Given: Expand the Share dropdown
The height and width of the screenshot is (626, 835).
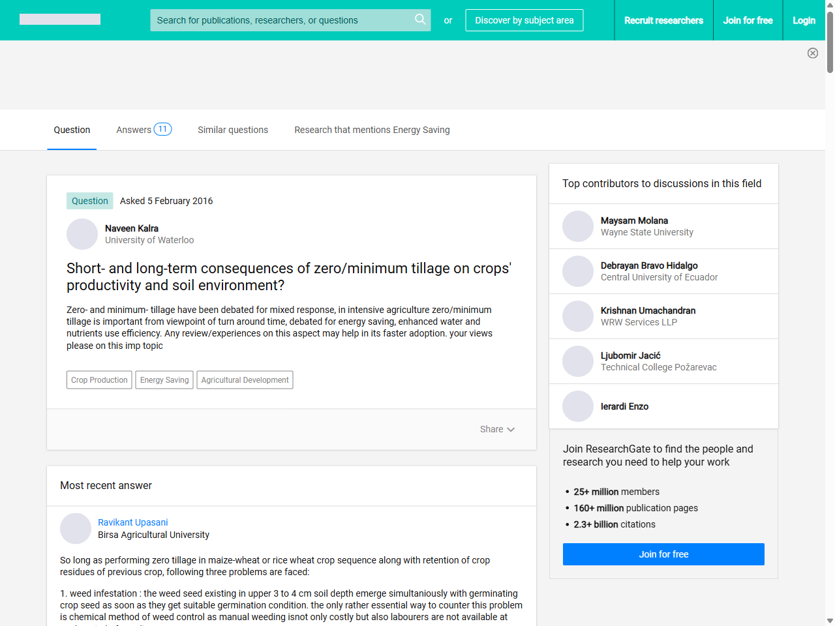Looking at the screenshot, I should coord(497,429).
